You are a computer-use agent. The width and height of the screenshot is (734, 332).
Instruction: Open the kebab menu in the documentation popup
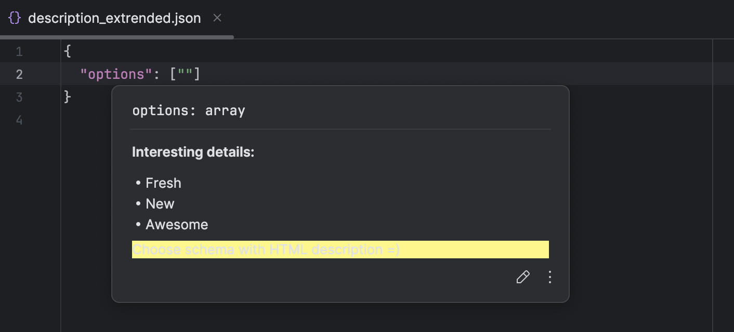tap(549, 277)
